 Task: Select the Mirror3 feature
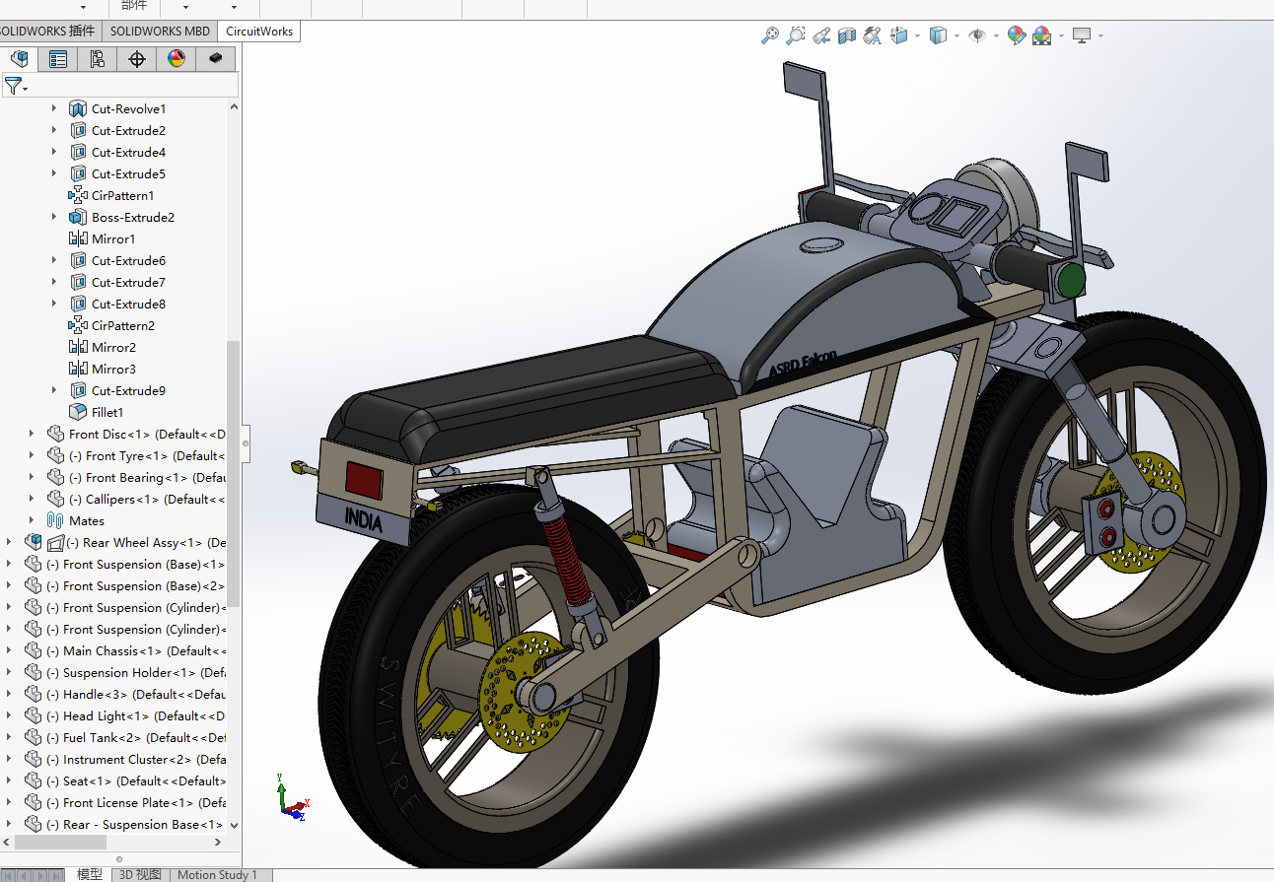click(x=113, y=369)
